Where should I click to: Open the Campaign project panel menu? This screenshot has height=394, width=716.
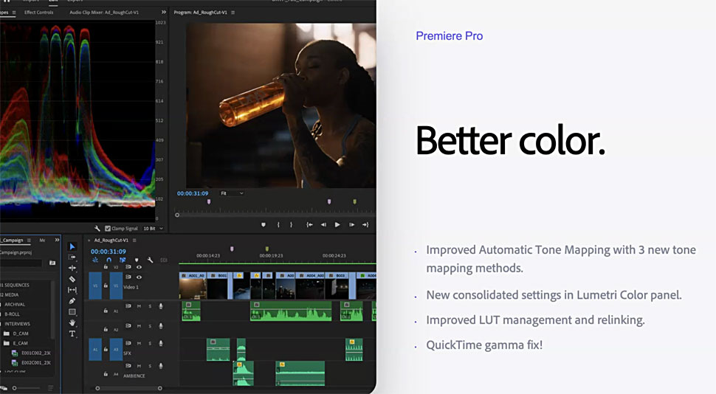click(29, 240)
